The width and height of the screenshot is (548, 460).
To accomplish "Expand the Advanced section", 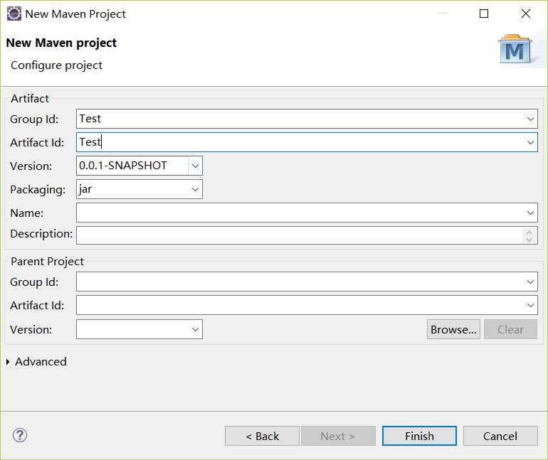I will (x=9, y=362).
